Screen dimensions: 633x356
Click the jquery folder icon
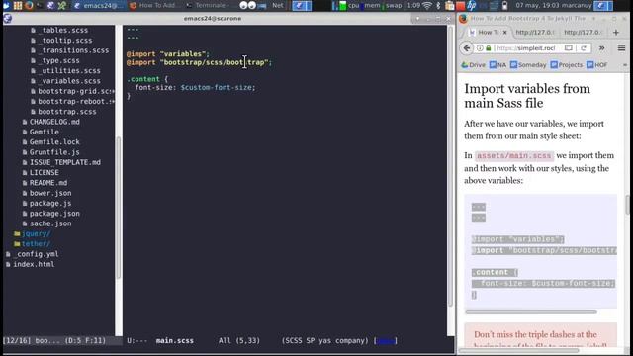point(17,233)
